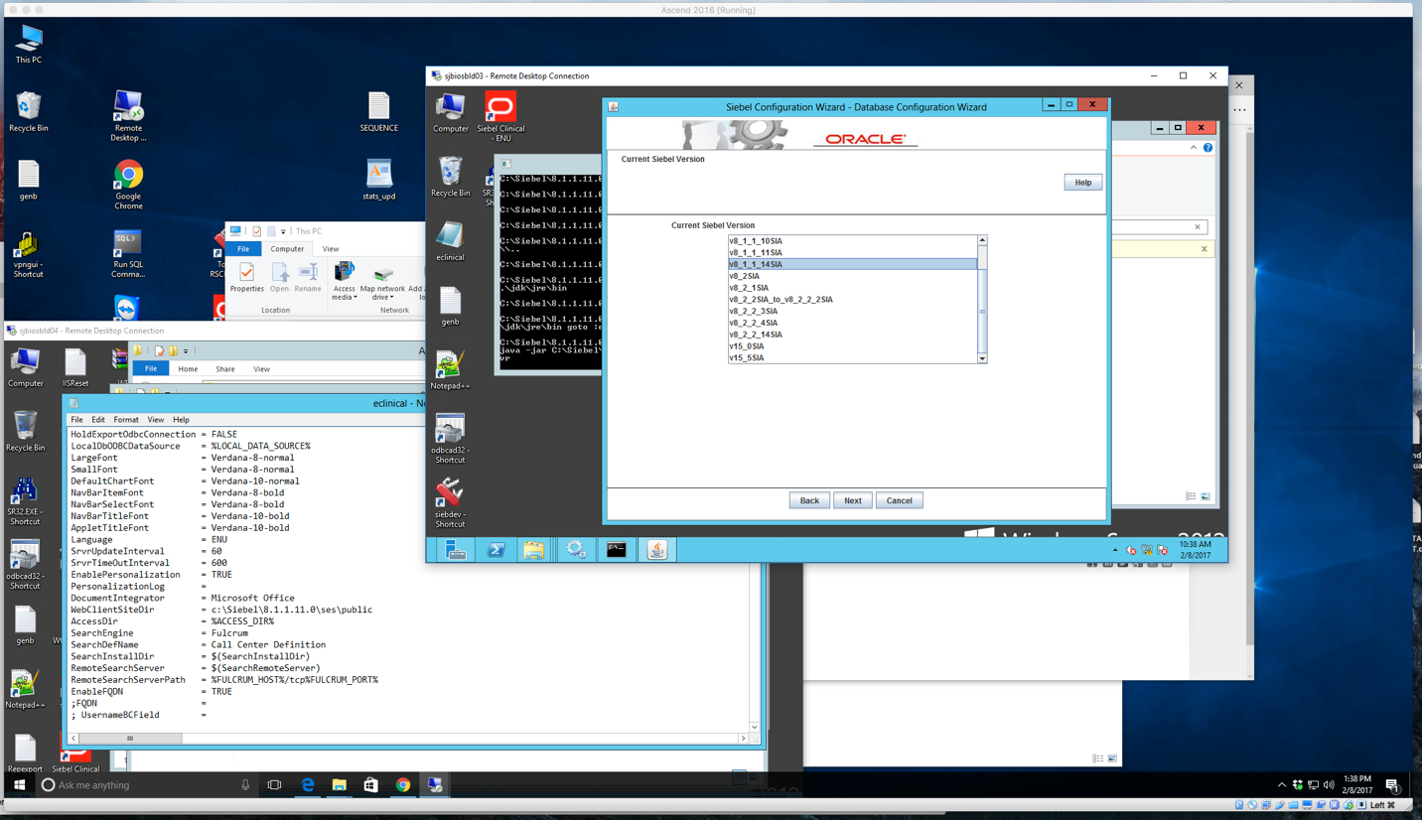This screenshot has width=1422, height=820.
Task: Click the Back button in Siebel wizard
Action: click(809, 500)
